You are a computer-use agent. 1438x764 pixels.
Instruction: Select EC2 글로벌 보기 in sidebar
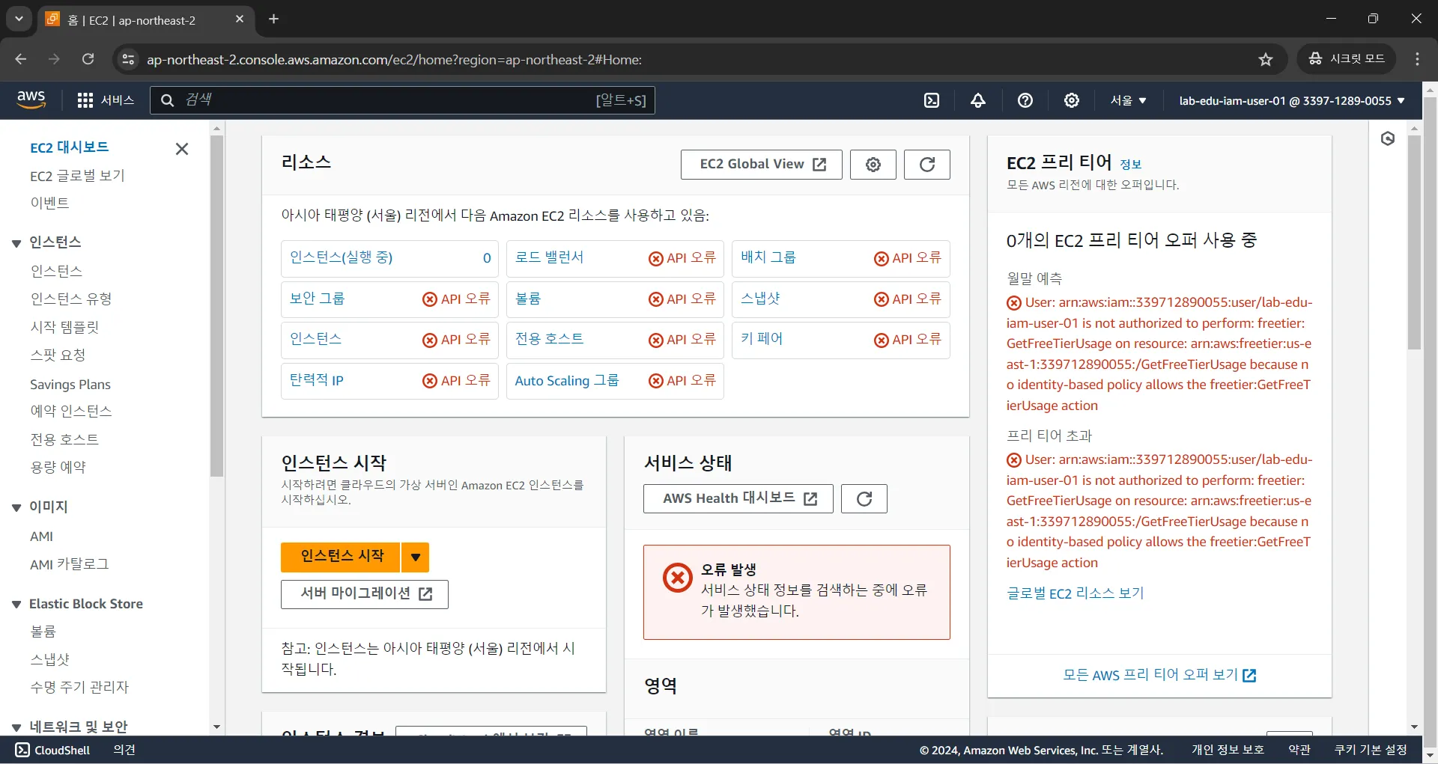point(77,176)
